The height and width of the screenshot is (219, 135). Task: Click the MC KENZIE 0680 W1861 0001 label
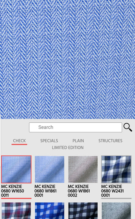[45, 191]
